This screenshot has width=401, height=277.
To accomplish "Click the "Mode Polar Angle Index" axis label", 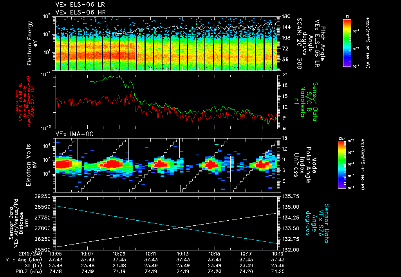I will tap(305, 165).
